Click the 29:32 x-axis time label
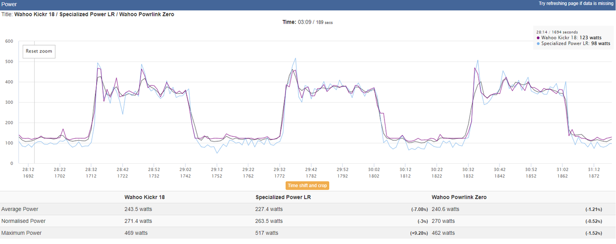Screen dimensions: 616x244 tap(280, 170)
